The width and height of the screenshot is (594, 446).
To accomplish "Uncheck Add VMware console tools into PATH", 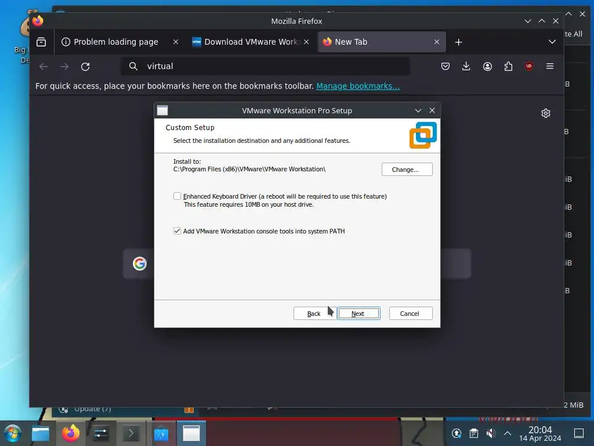I will pos(177,231).
